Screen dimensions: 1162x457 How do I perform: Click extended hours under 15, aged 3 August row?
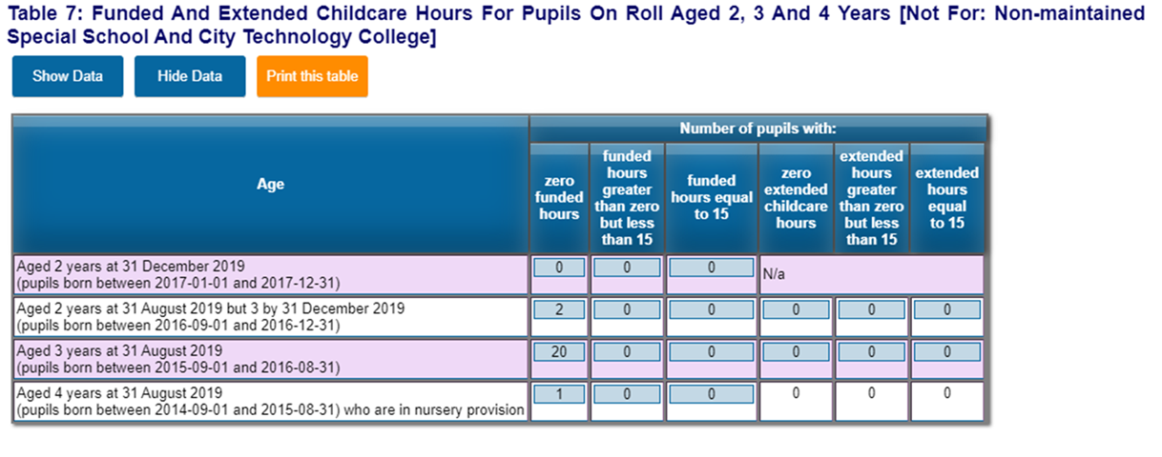871,352
